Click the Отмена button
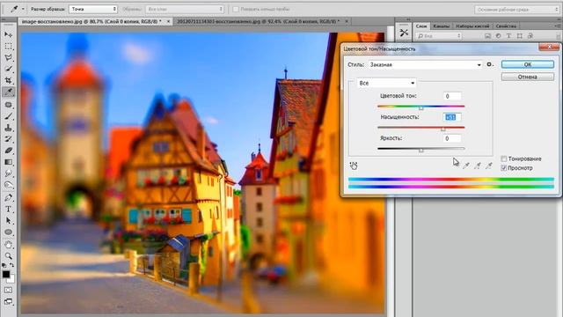The height and width of the screenshot is (317, 563). [528, 77]
